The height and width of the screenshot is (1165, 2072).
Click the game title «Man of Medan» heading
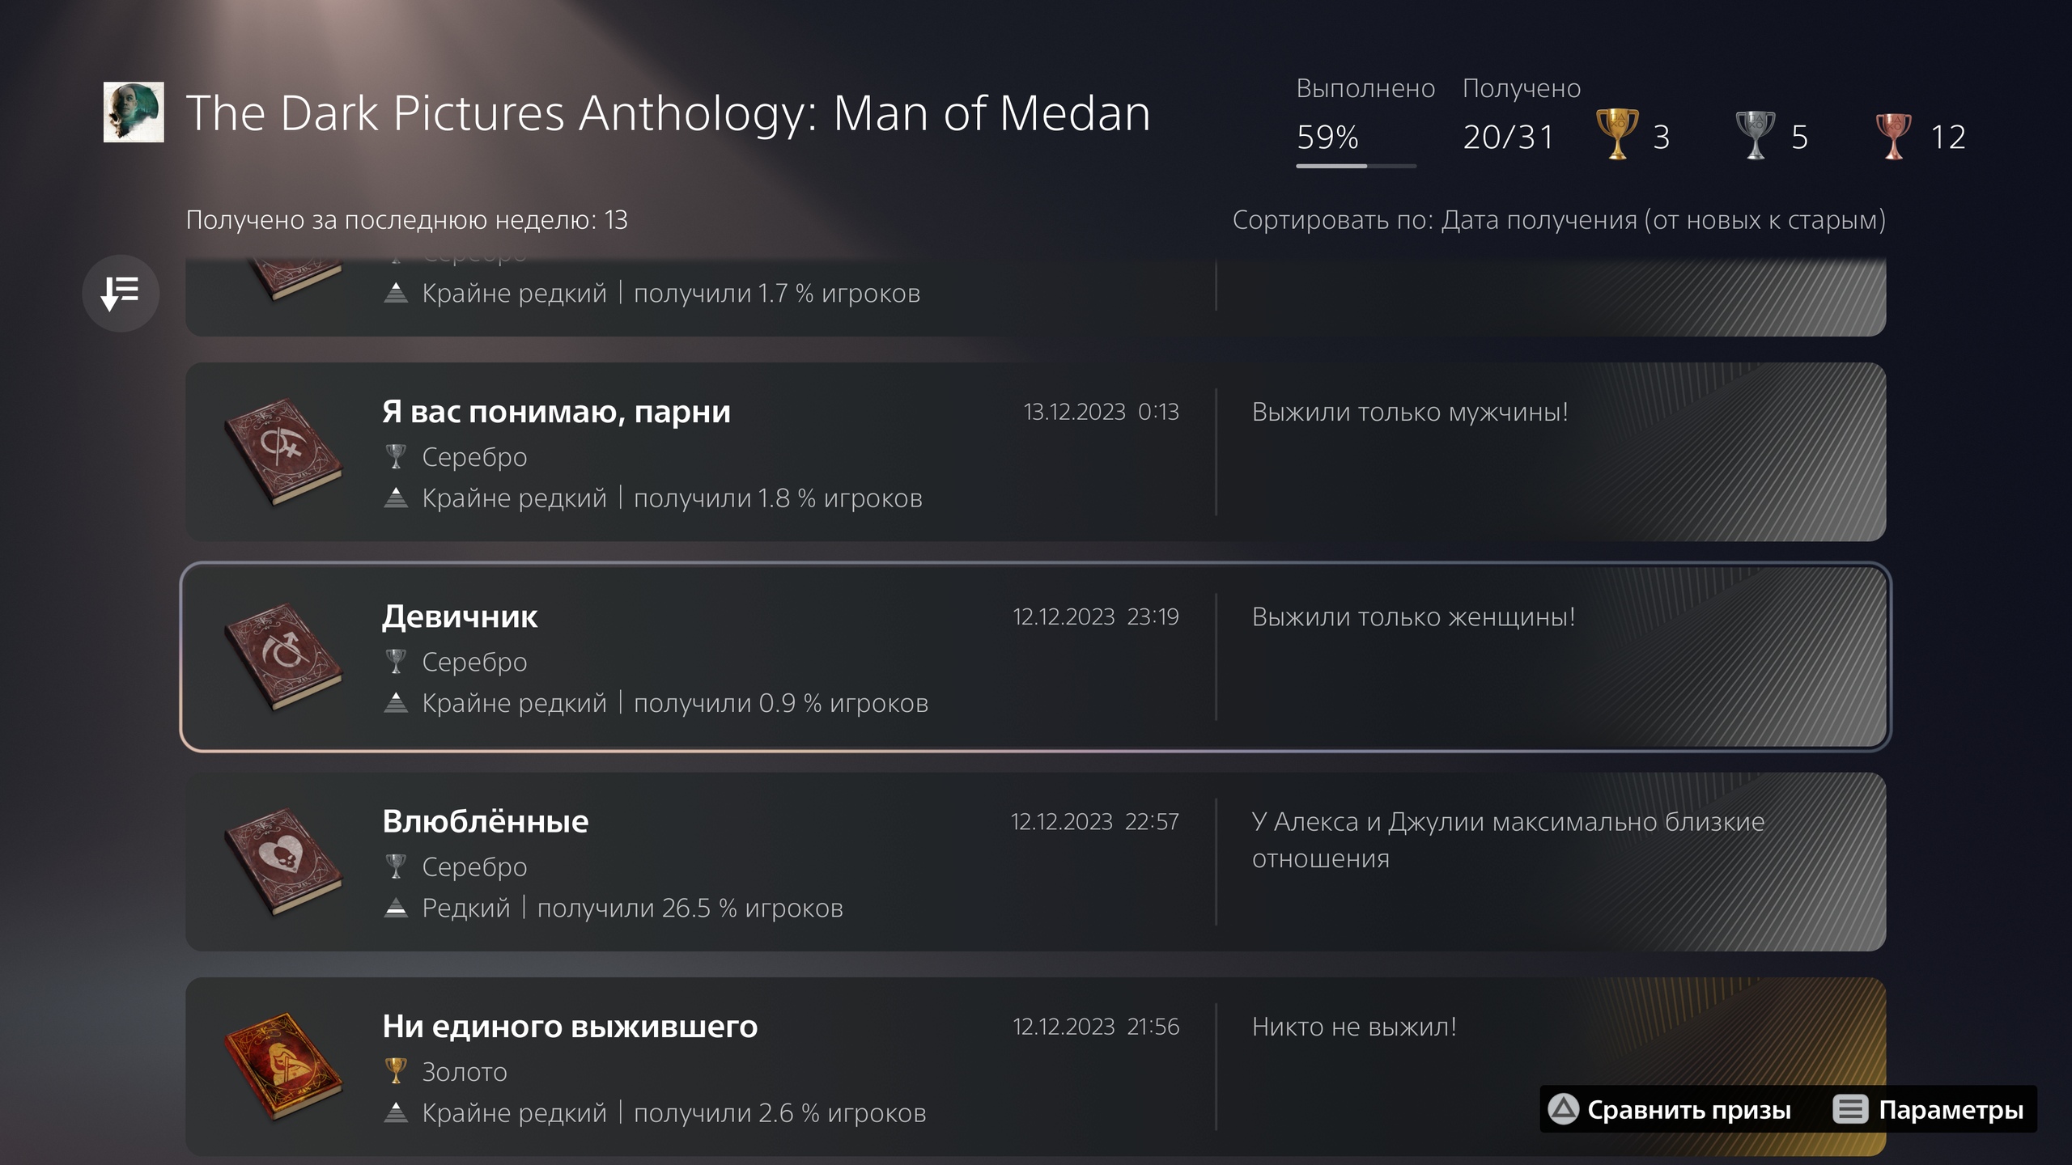click(668, 112)
